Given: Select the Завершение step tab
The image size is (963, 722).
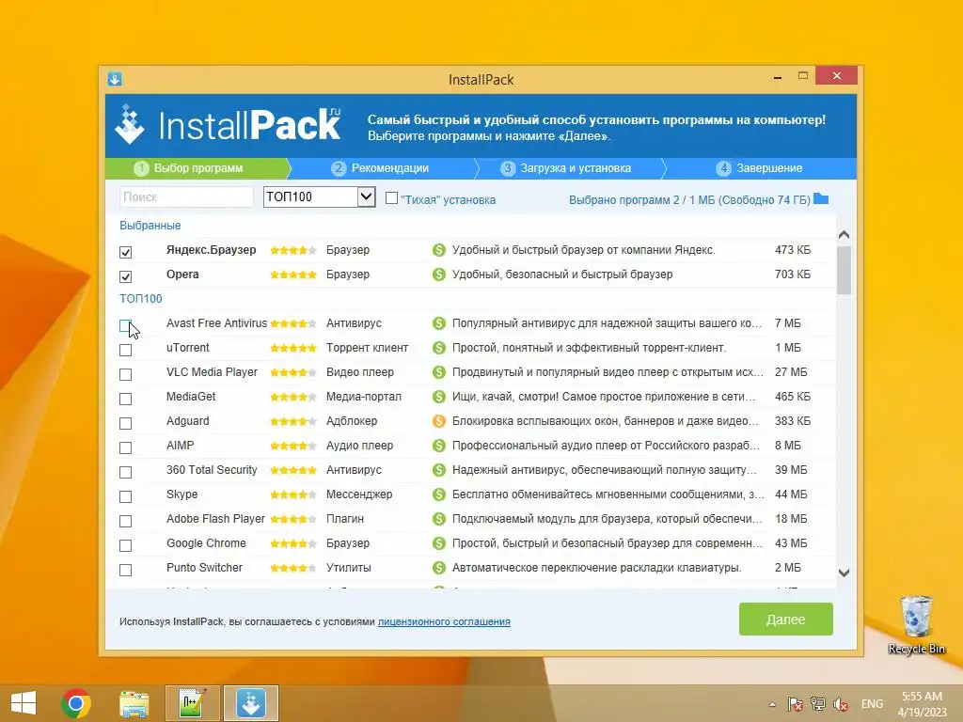Looking at the screenshot, I should click(760, 168).
